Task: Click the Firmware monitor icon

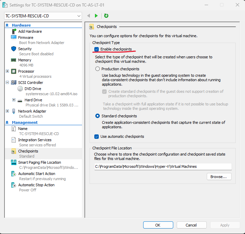Action: [x=14, y=38]
